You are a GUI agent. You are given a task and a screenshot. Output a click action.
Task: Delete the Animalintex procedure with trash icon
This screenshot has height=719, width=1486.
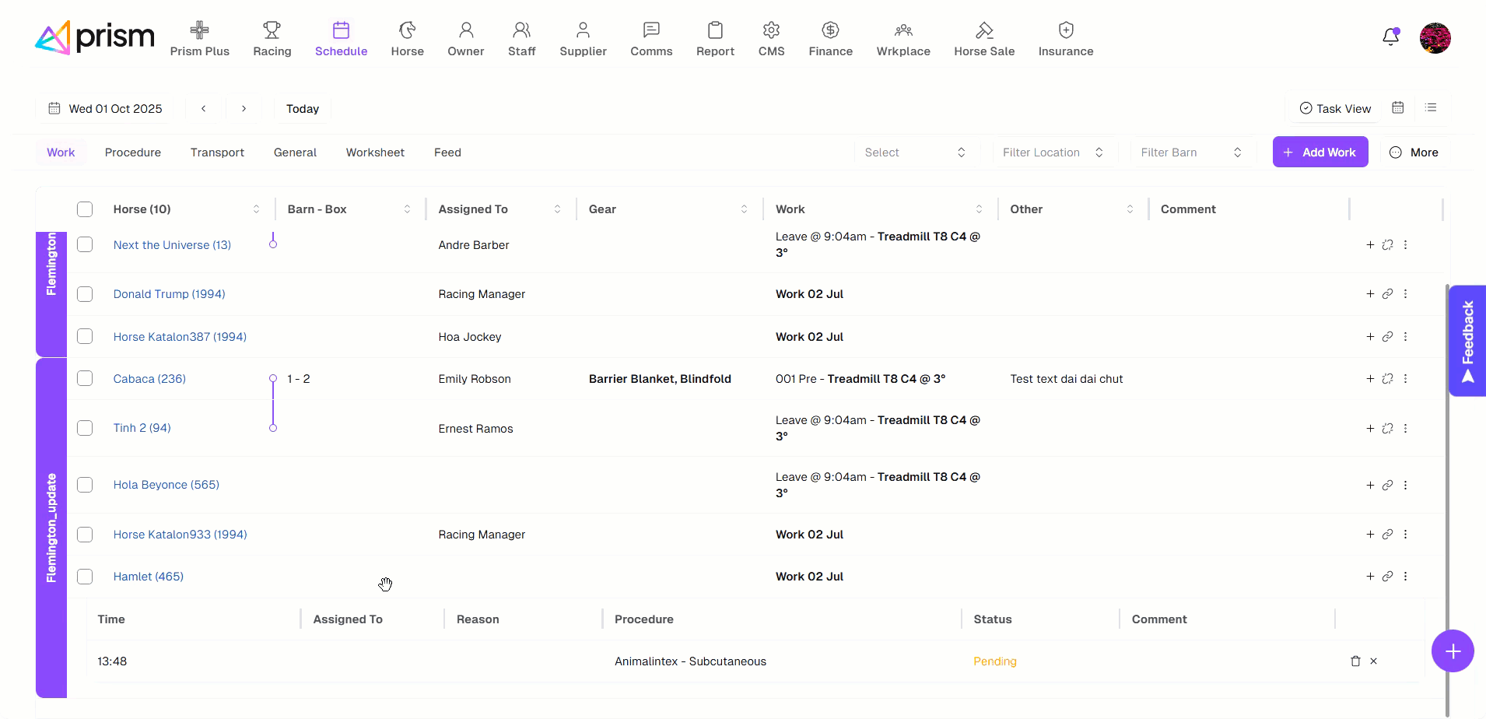(1355, 661)
